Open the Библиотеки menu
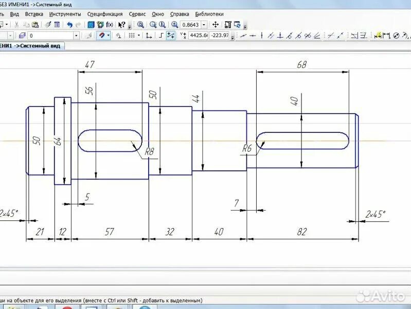 point(209,14)
